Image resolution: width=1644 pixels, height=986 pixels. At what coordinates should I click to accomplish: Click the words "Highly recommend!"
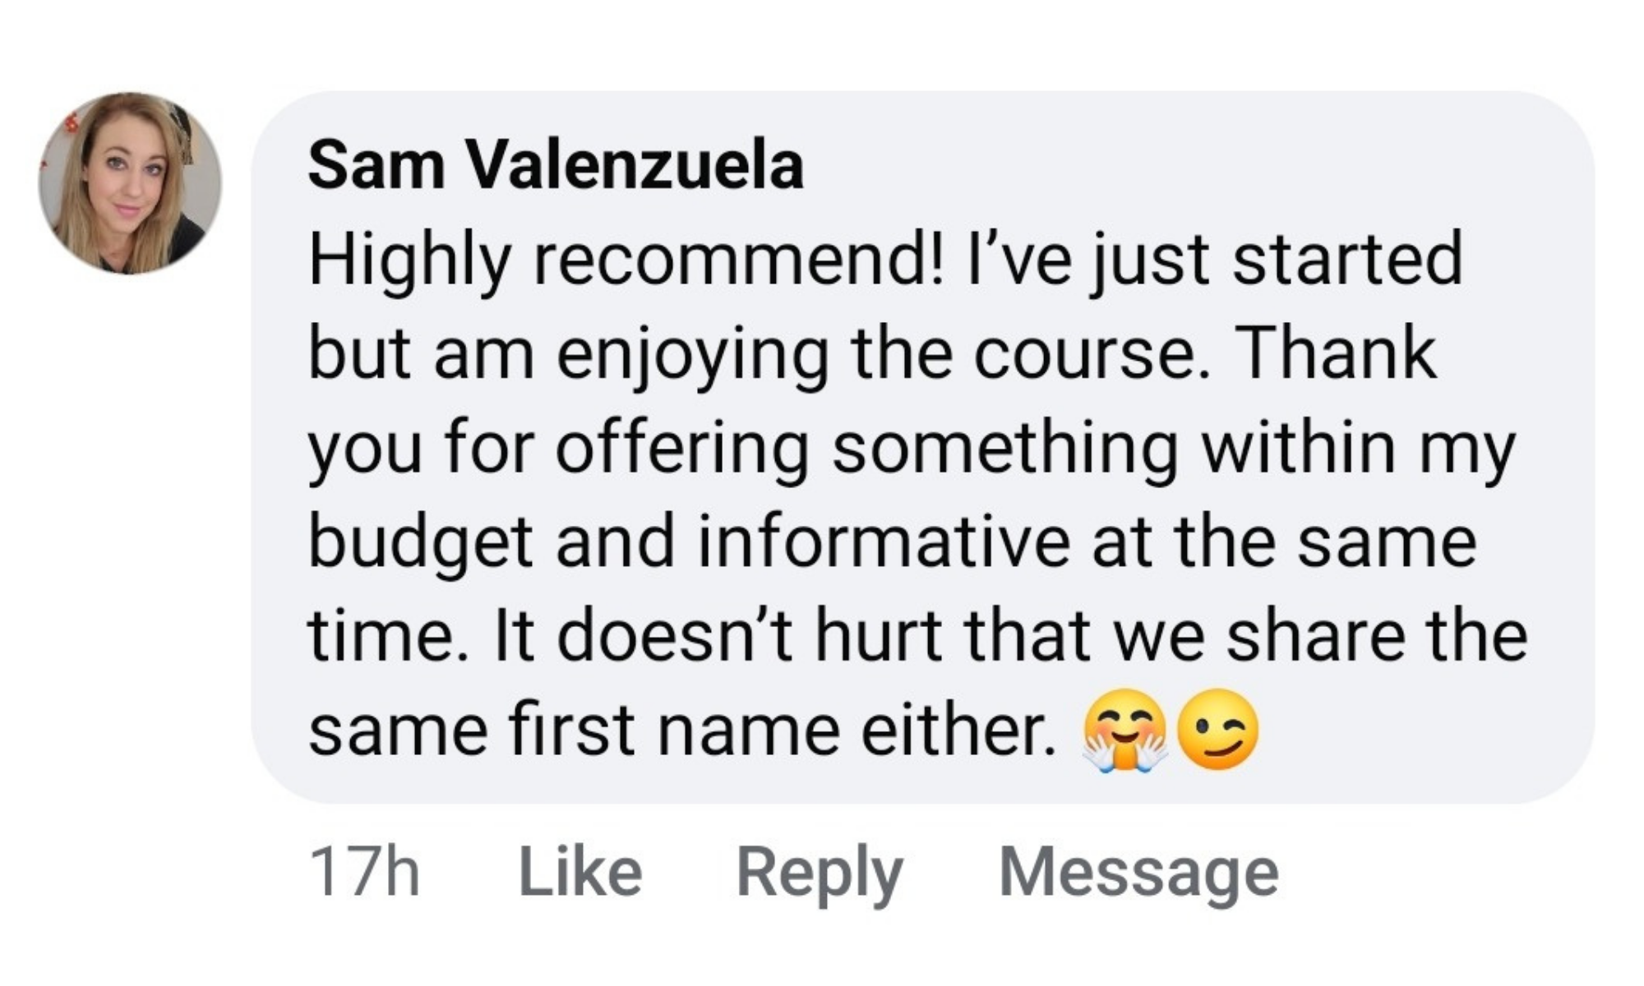click(x=626, y=260)
